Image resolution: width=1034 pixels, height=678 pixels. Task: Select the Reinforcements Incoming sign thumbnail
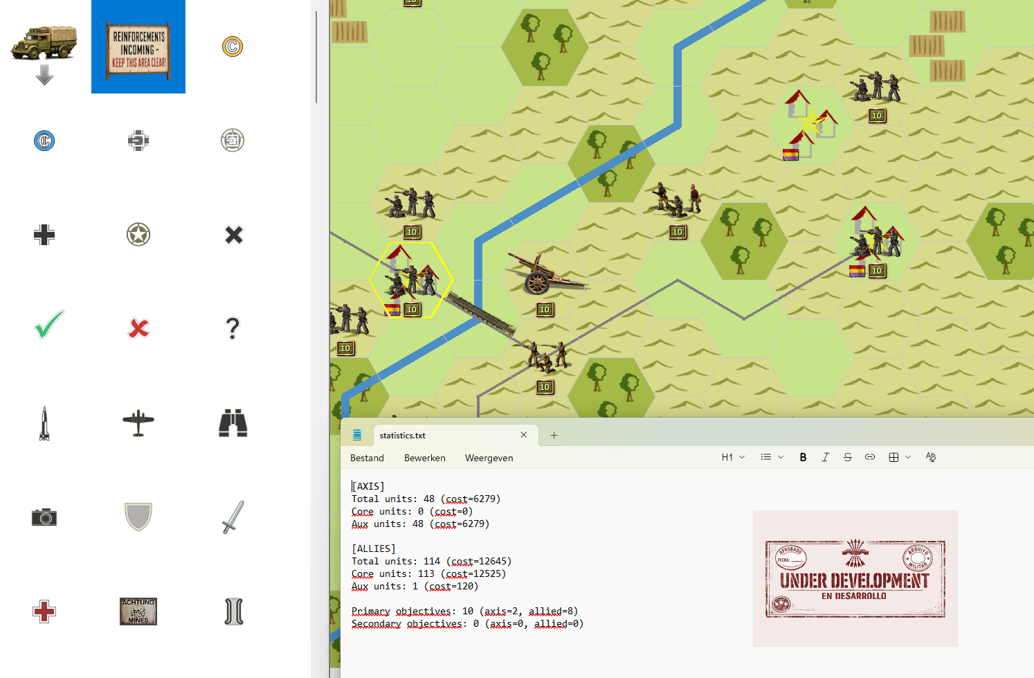click(138, 46)
